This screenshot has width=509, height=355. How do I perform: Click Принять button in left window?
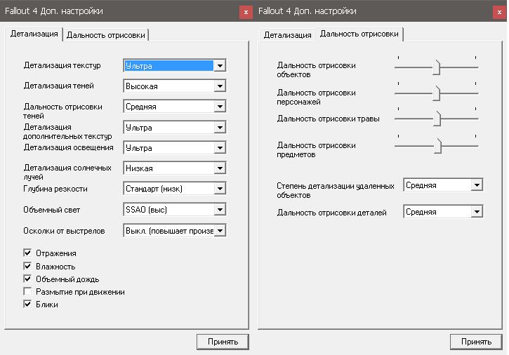223,342
